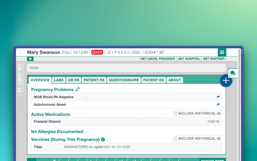Click the Notes input field
Screen dimensions: 257x161
click(x=127, y=68)
